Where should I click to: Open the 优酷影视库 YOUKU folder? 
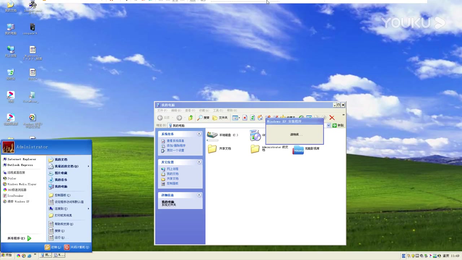click(298, 149)
